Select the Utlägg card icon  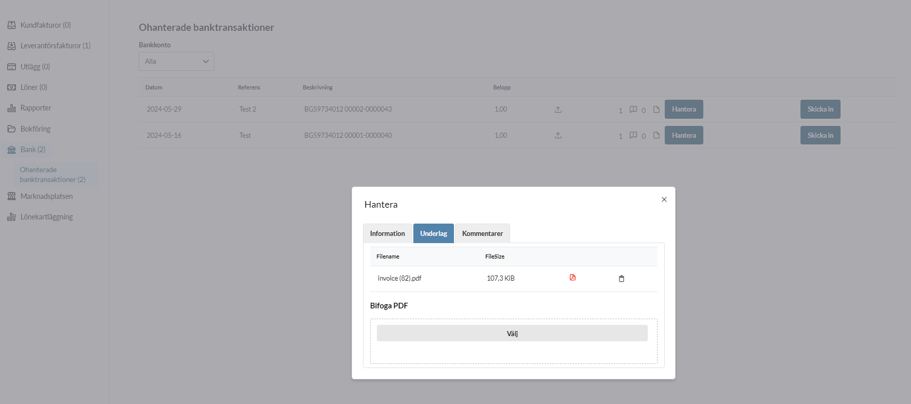pyautogui.click(x=11, y=67)
